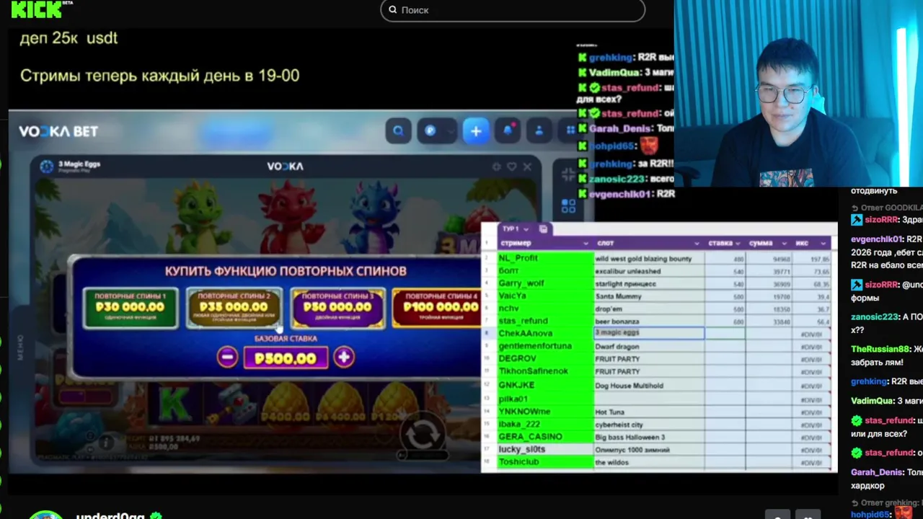Buy Повторные спины 2 for ₽35 000
This screenshot has height=519, width=923.
click(x=234, y=308)
